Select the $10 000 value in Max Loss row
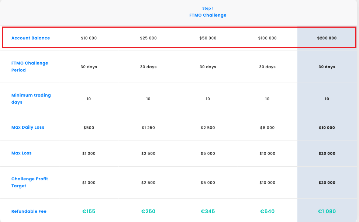The image size is (359, 222). coord(267,153)
